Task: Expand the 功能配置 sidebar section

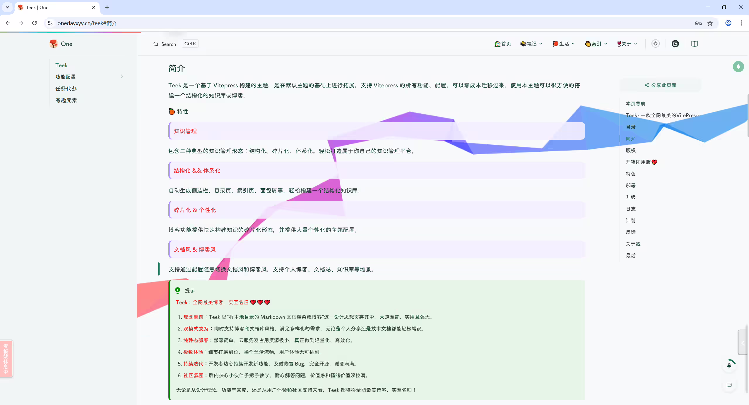Action: point(89,77)
